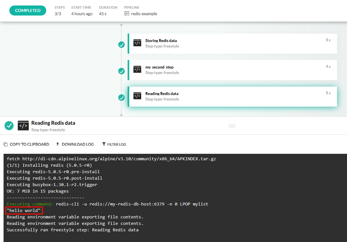Download the step log

[75, 144]
